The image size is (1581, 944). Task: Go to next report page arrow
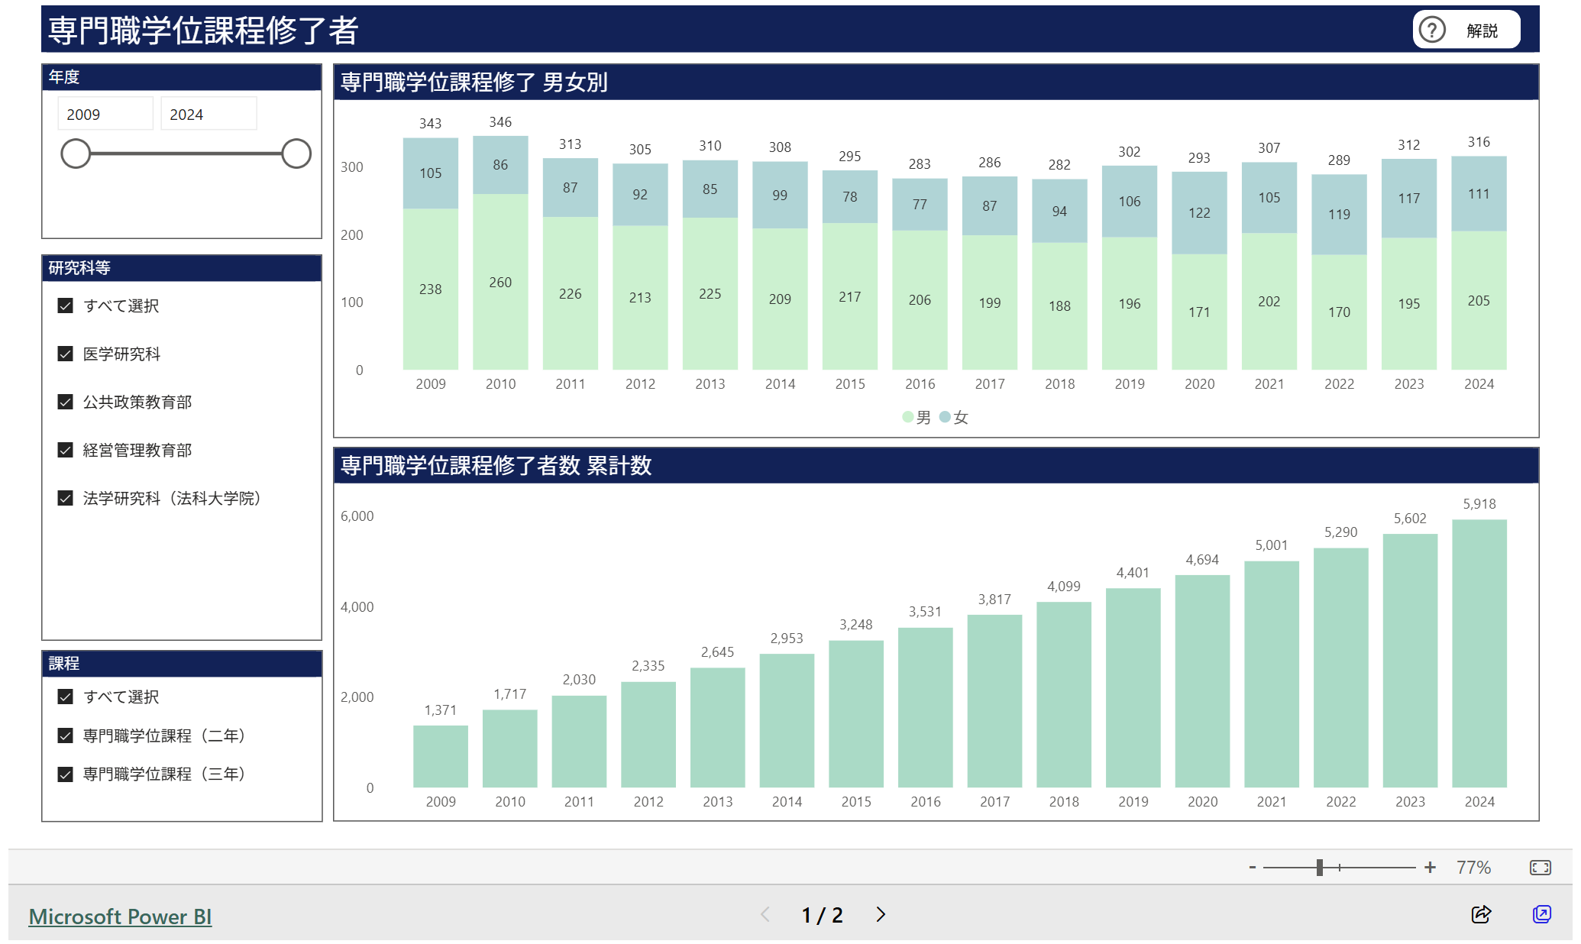(x=881, y=914)
